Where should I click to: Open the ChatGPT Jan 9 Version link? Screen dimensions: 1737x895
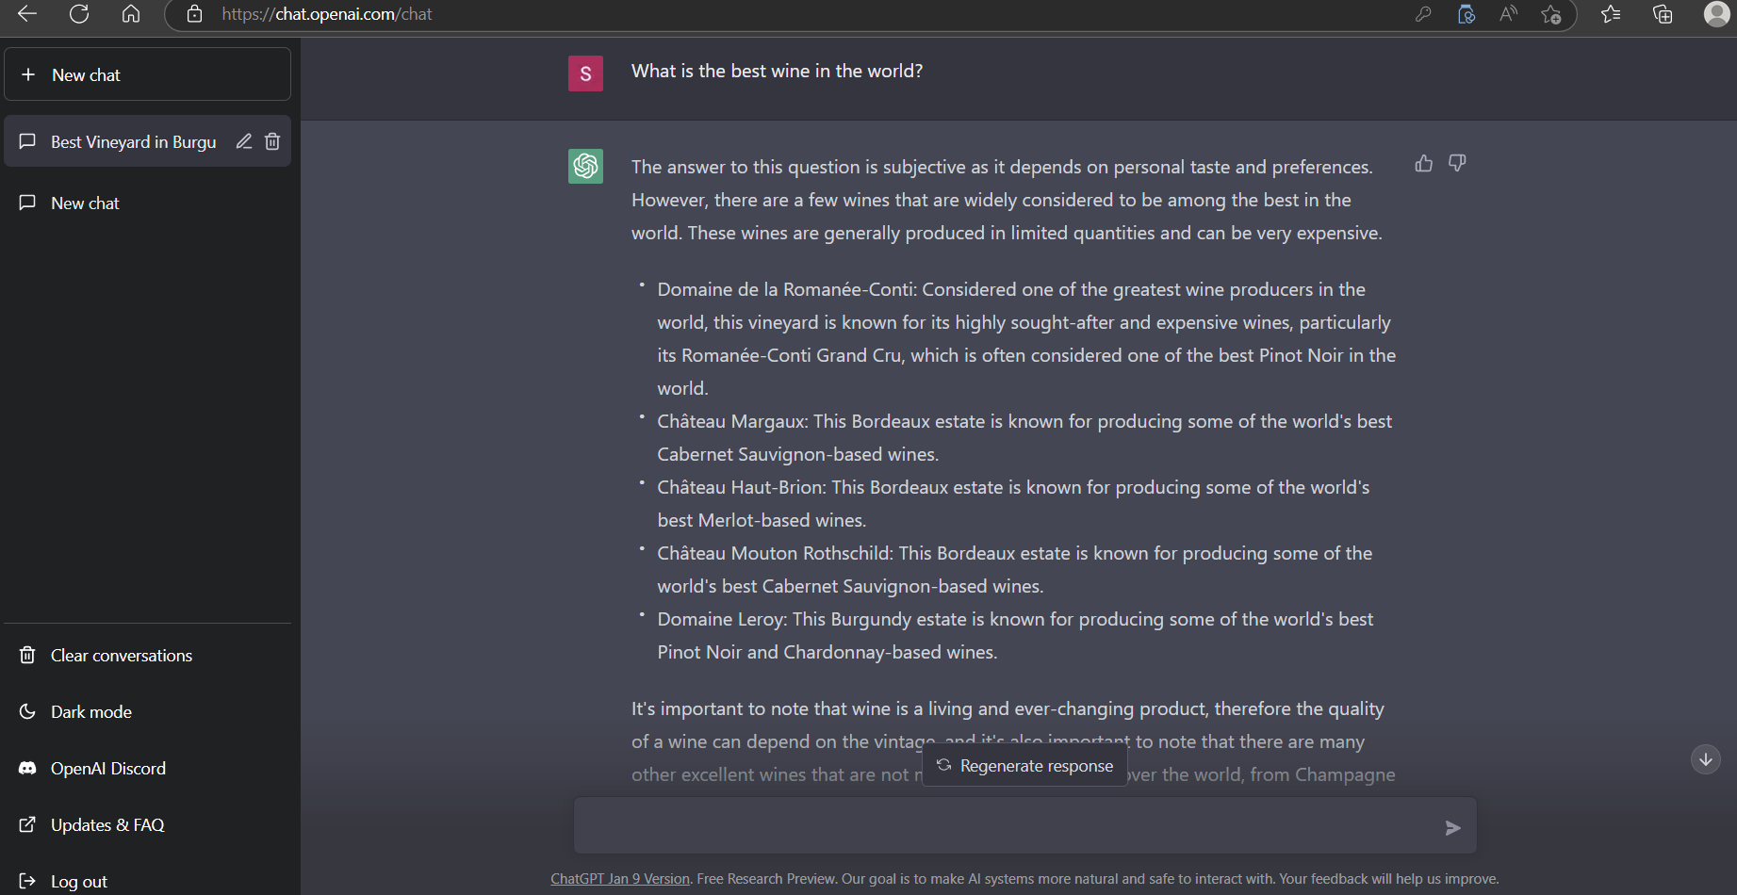620,878
